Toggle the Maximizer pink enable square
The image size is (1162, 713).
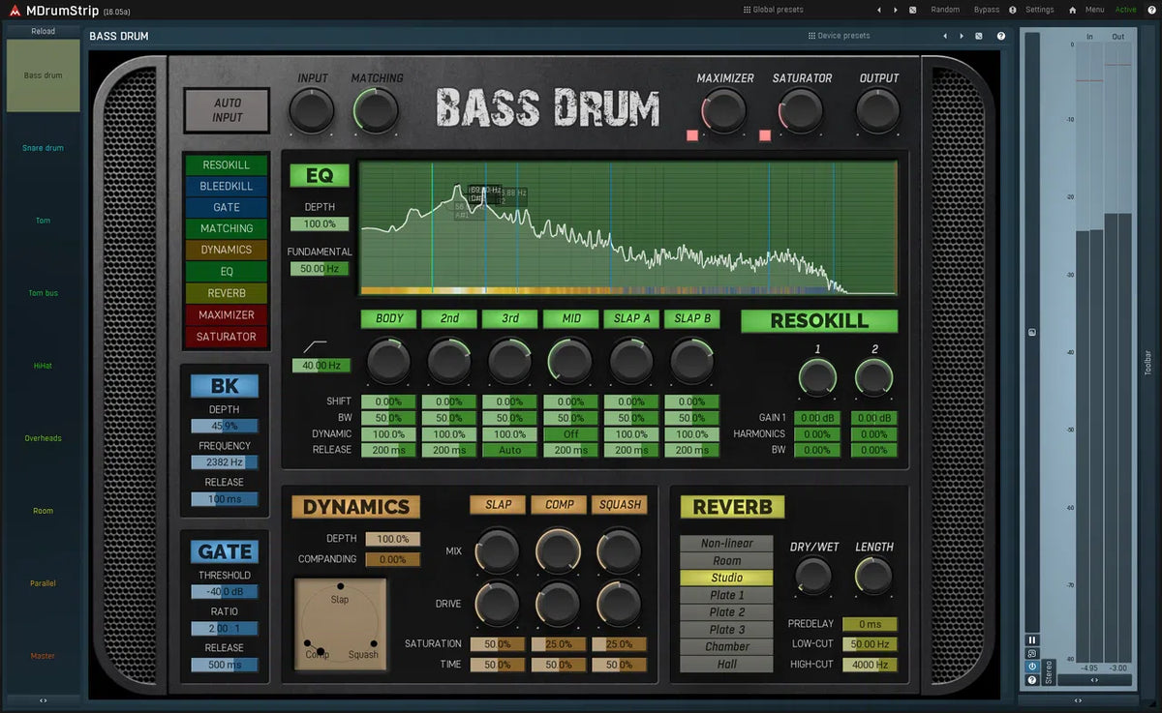pos(692,135)
